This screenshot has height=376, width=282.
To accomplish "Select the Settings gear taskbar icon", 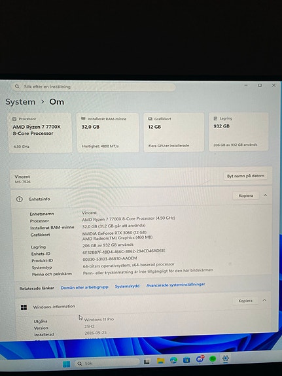I will [x=225, y=358].
